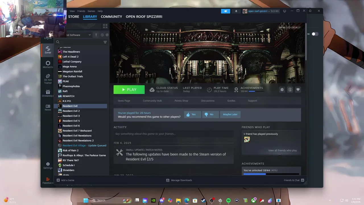Add Resident Evil to favorites heart
Image resolution: width=364 pixels, height=205 pixels.
click(298, 89)
